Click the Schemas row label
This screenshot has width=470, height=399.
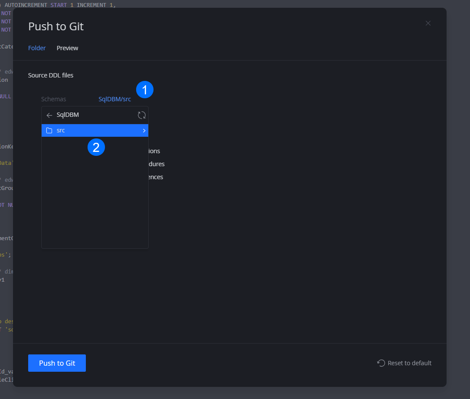click(x=53, y=99)
